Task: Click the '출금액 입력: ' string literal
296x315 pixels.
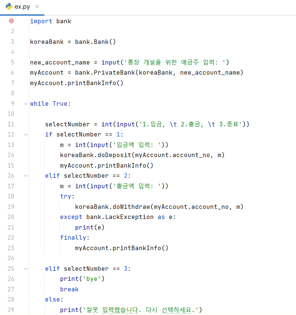Action: (137, 186)
